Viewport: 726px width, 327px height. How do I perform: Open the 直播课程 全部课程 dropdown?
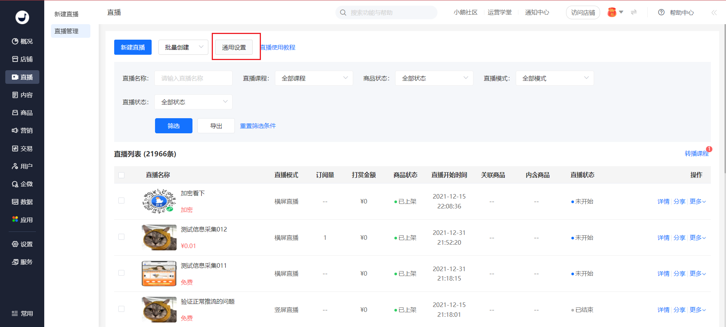(314, 78)
